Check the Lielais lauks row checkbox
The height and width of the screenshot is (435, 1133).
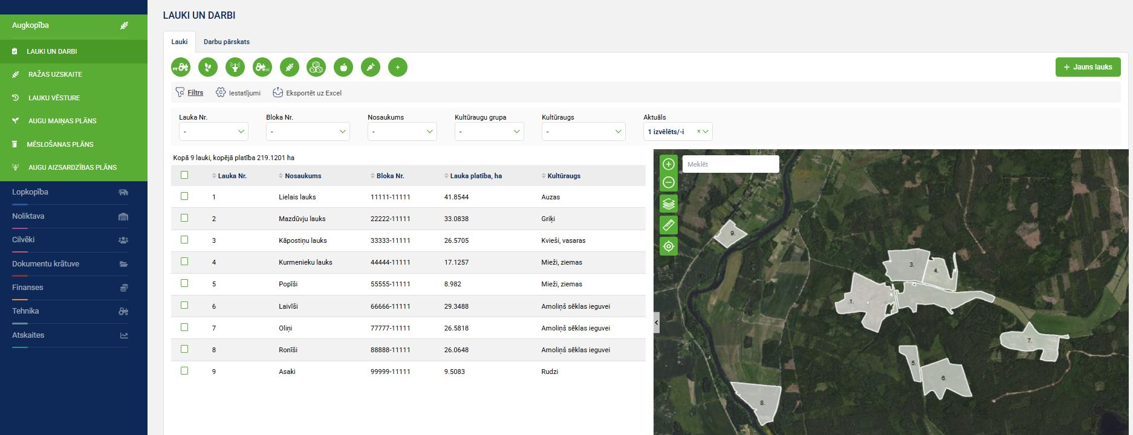coord(184,196)
